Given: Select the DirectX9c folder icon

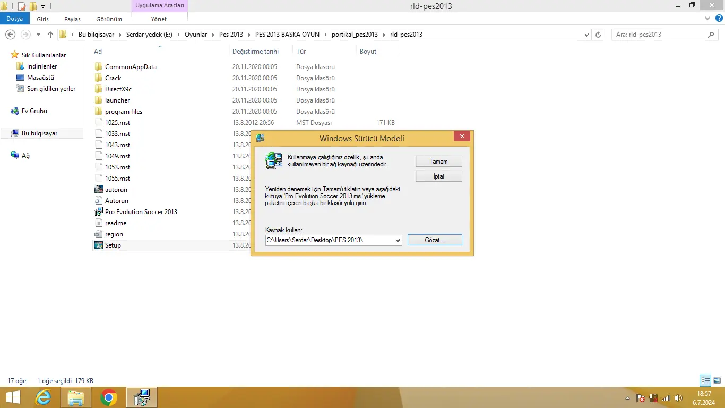Looking at the screenshot, I should coord(98,89).
